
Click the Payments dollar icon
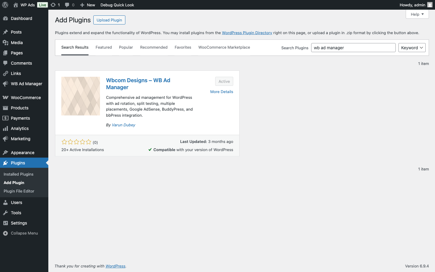(5, 118)
